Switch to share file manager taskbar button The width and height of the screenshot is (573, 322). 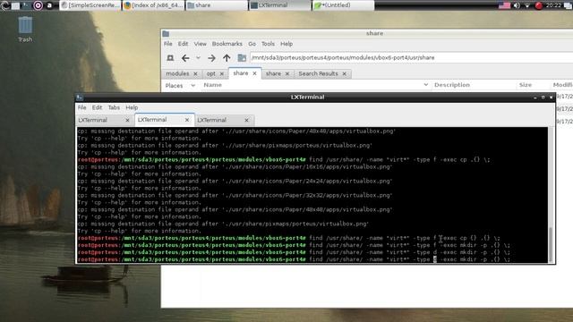[217, 5]
